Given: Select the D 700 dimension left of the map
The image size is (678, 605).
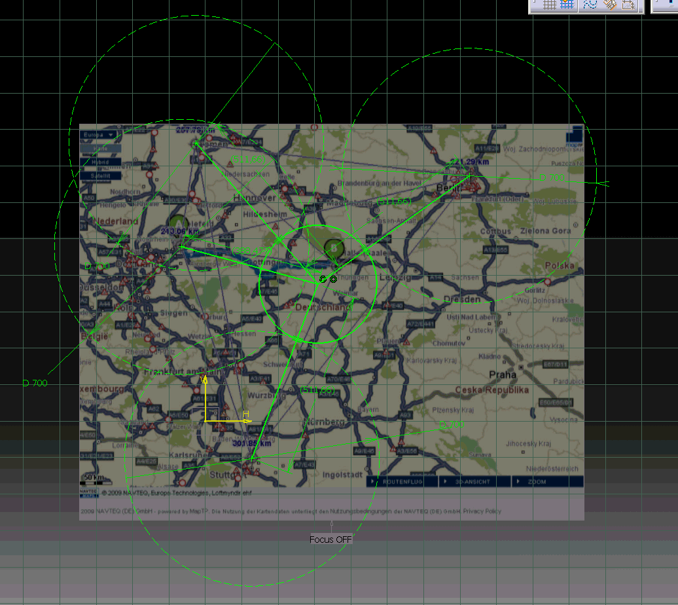Looking at the screenshot, I should (35, 383).
